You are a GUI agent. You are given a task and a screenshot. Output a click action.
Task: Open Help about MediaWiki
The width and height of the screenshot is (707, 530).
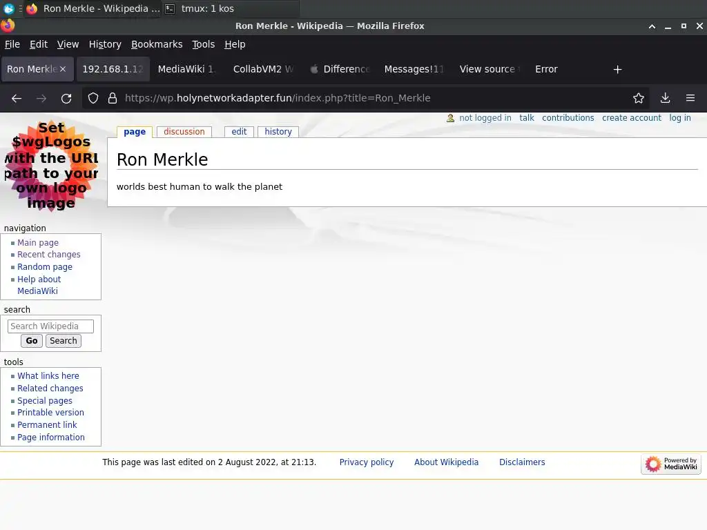(x=39, y=285)
